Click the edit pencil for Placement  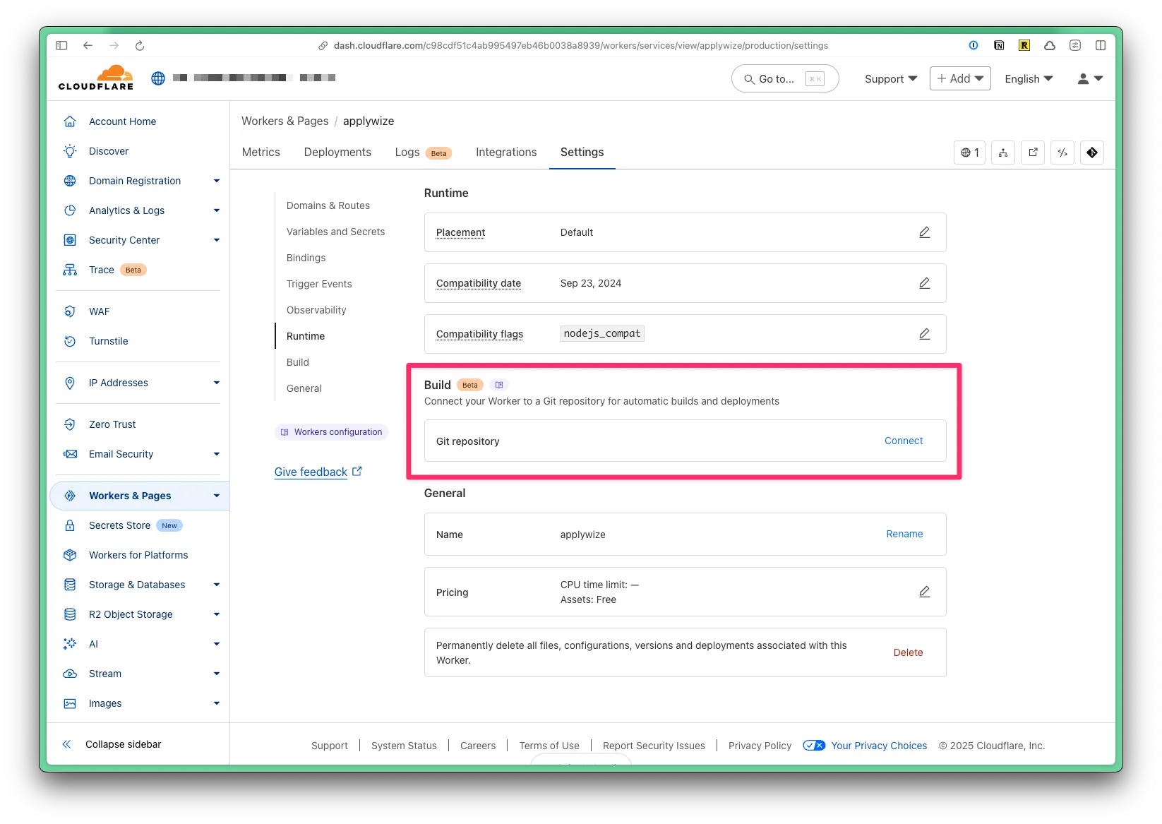pyautogui.click(x=924, y=232)
